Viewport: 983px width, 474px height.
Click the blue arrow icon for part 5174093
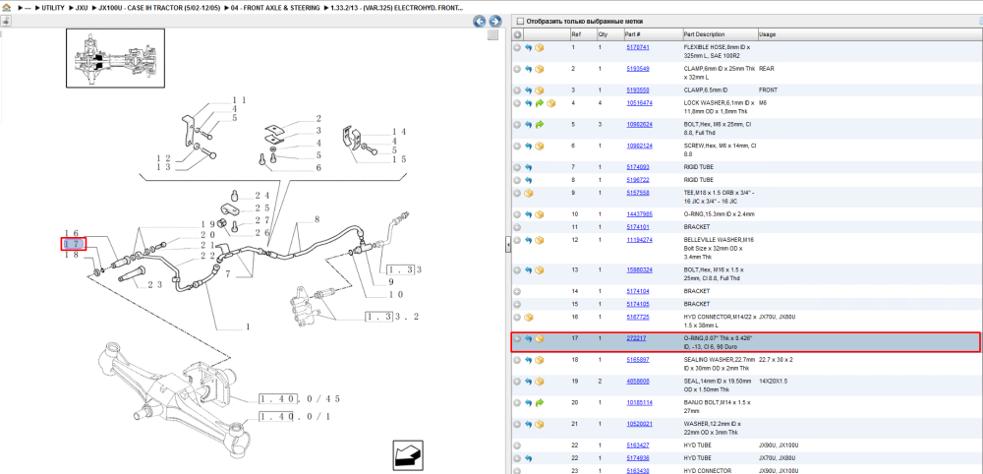(528, 167)
